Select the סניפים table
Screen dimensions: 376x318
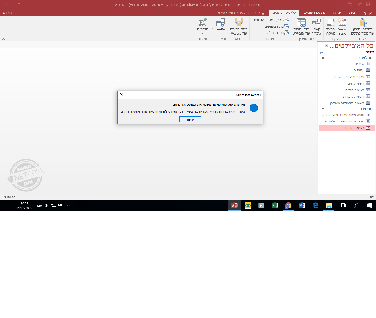click(x=347, y=63)
